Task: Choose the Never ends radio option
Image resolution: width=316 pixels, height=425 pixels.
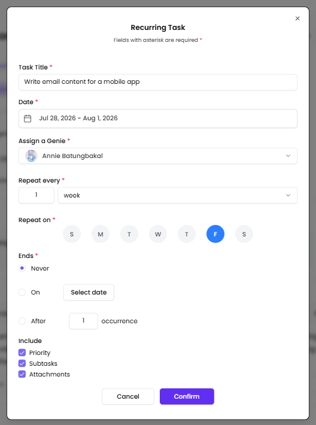Action: tap(22, 268)
